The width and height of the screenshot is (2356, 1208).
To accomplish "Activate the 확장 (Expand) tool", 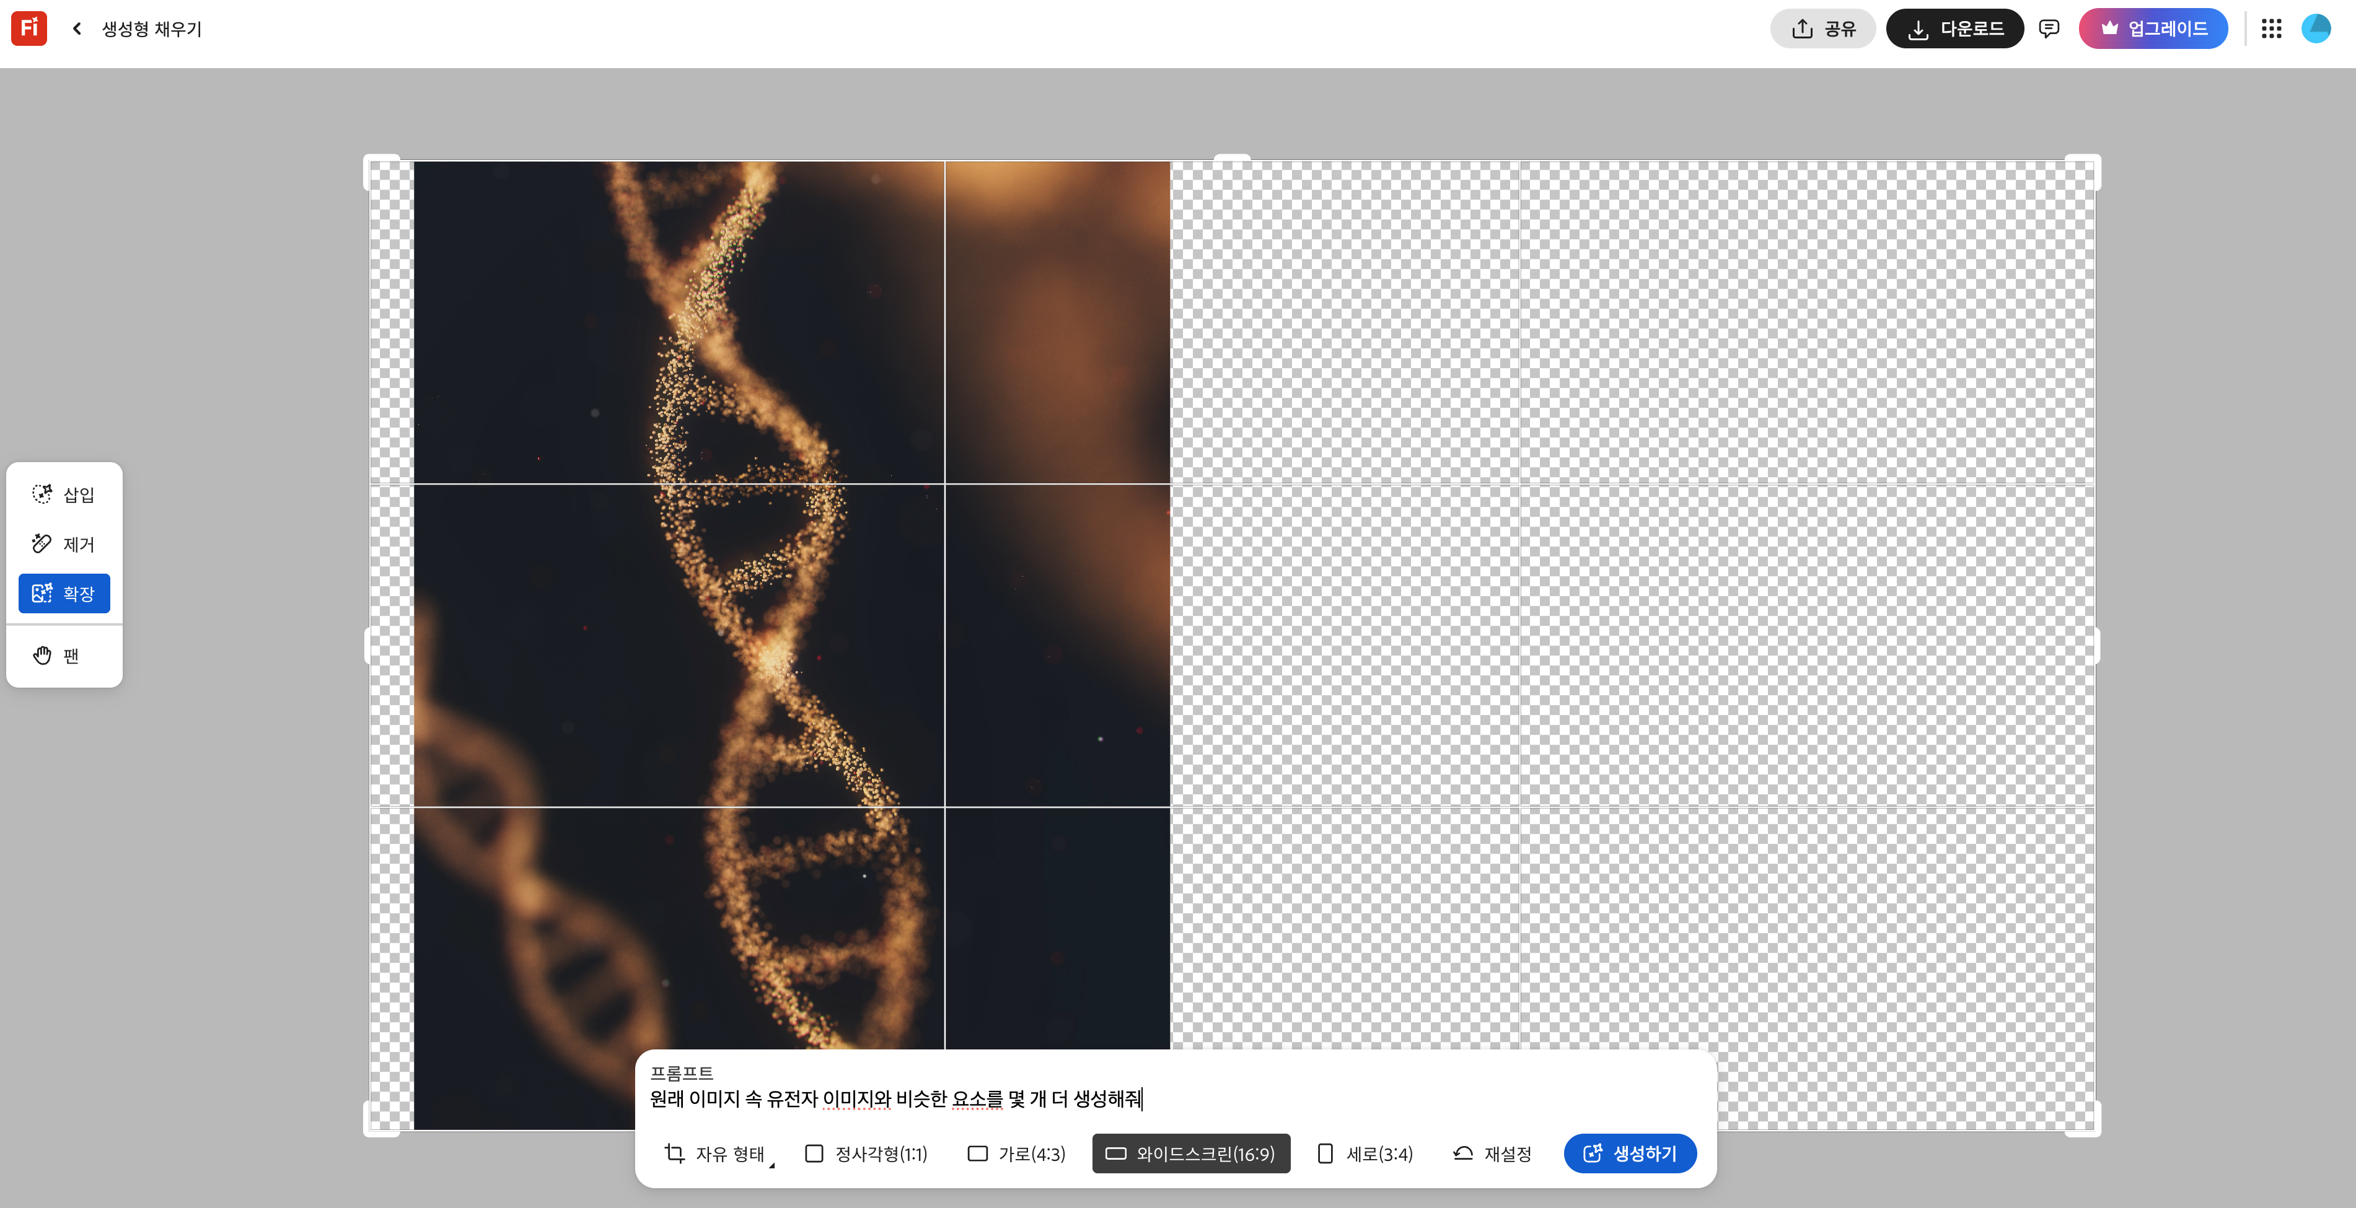I will [x=64, y=593].
